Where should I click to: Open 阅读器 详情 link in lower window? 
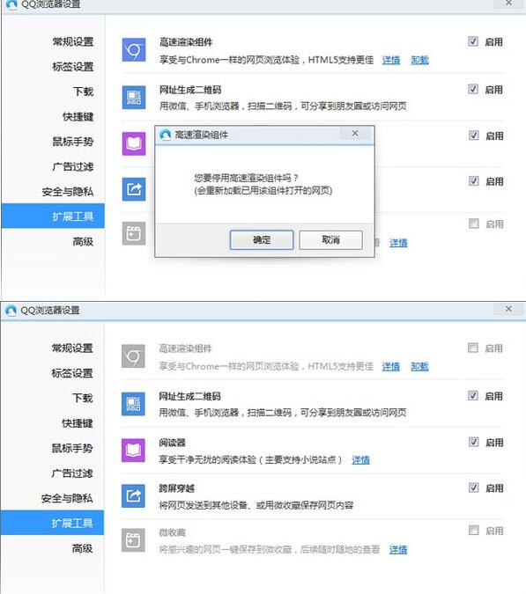[x=360, y=460]
